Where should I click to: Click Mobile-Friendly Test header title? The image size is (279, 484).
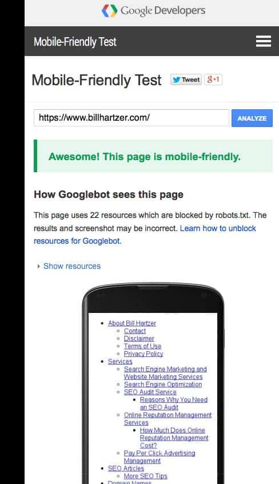(75, 42)
